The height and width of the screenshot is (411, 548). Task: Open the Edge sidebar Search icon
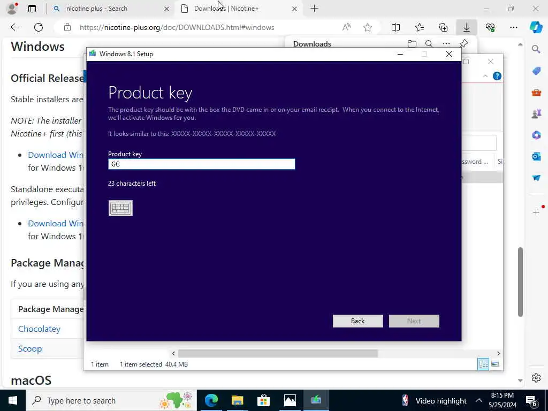tap(536, 49)
